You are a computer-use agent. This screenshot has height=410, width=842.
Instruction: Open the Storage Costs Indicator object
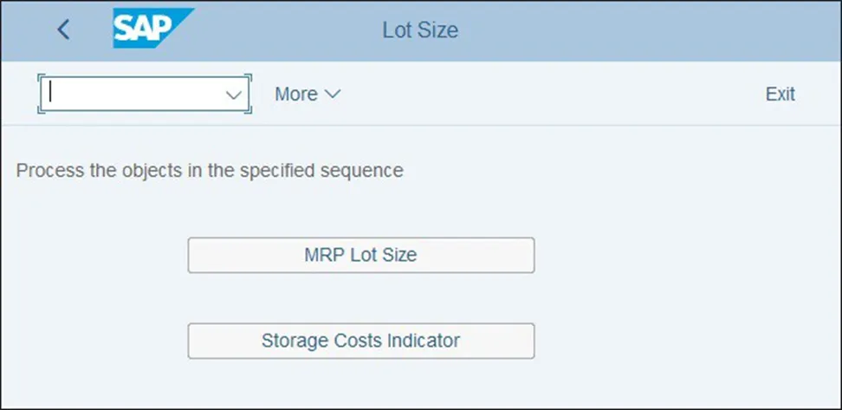pos(360,341)
